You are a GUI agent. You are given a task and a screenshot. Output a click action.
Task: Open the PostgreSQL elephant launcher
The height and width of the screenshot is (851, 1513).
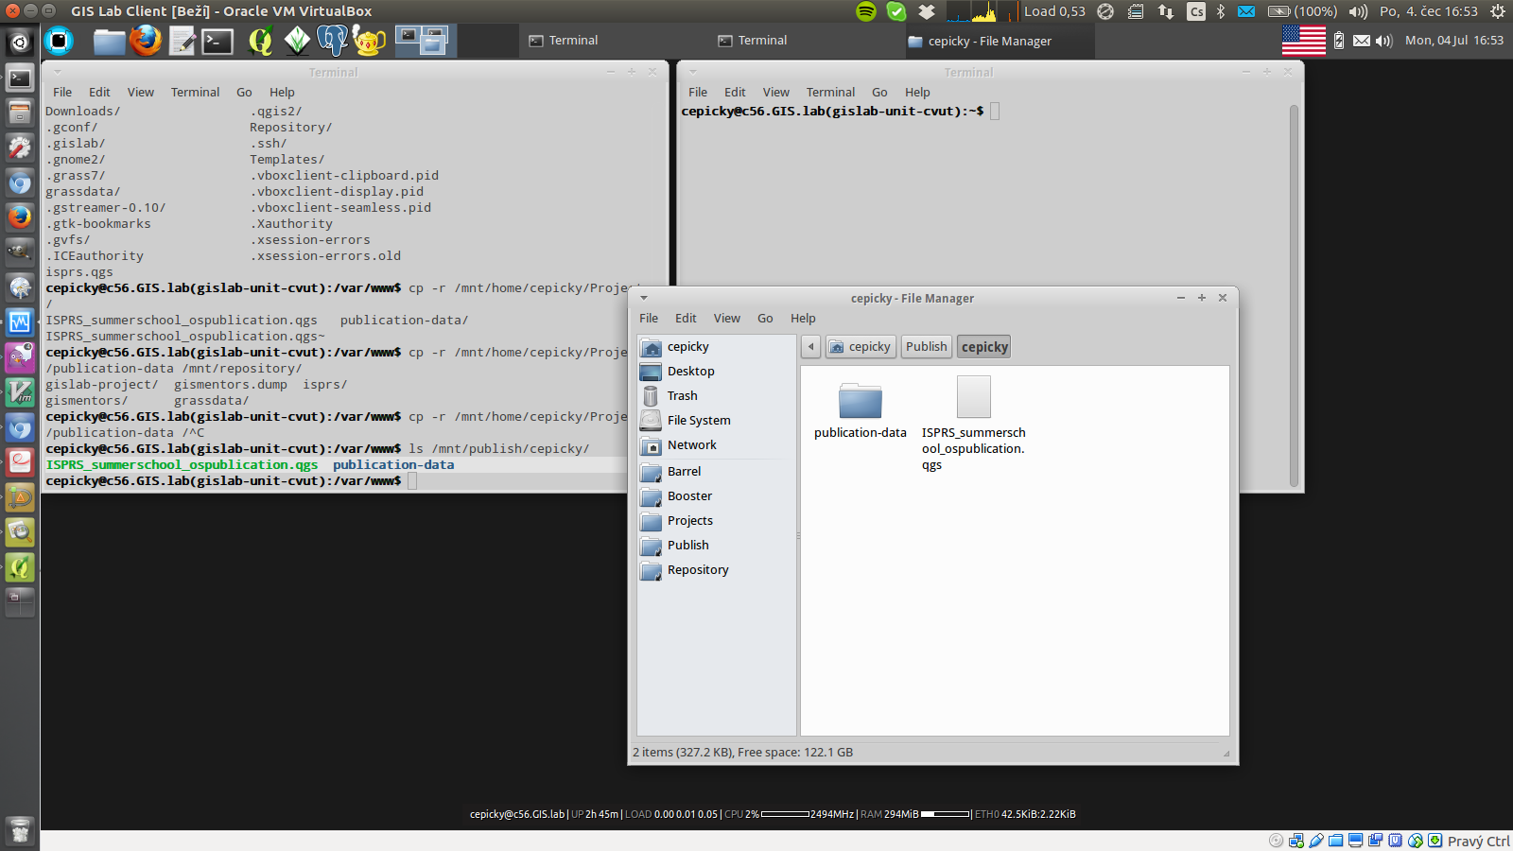pyautogui.click(x=332, y=41)
